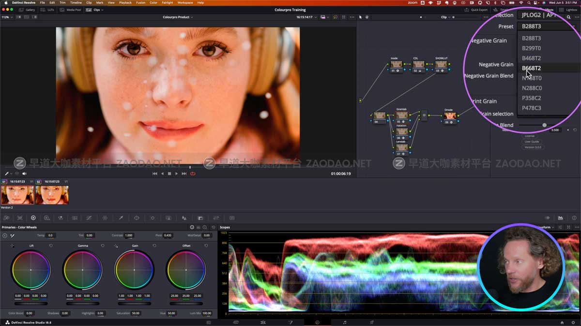This screenshot has height=326, width=581.
Task: Open the Power Window palette
Action: point(137,218)
